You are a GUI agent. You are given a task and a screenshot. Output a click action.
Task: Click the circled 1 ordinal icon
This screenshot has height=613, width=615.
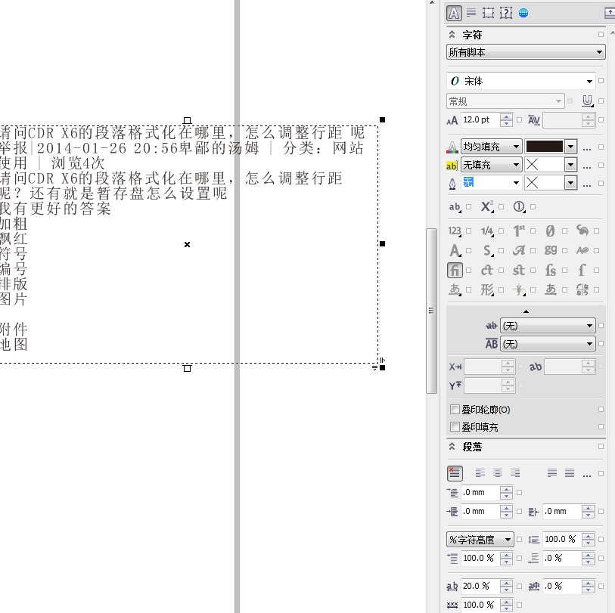(519, 207)
